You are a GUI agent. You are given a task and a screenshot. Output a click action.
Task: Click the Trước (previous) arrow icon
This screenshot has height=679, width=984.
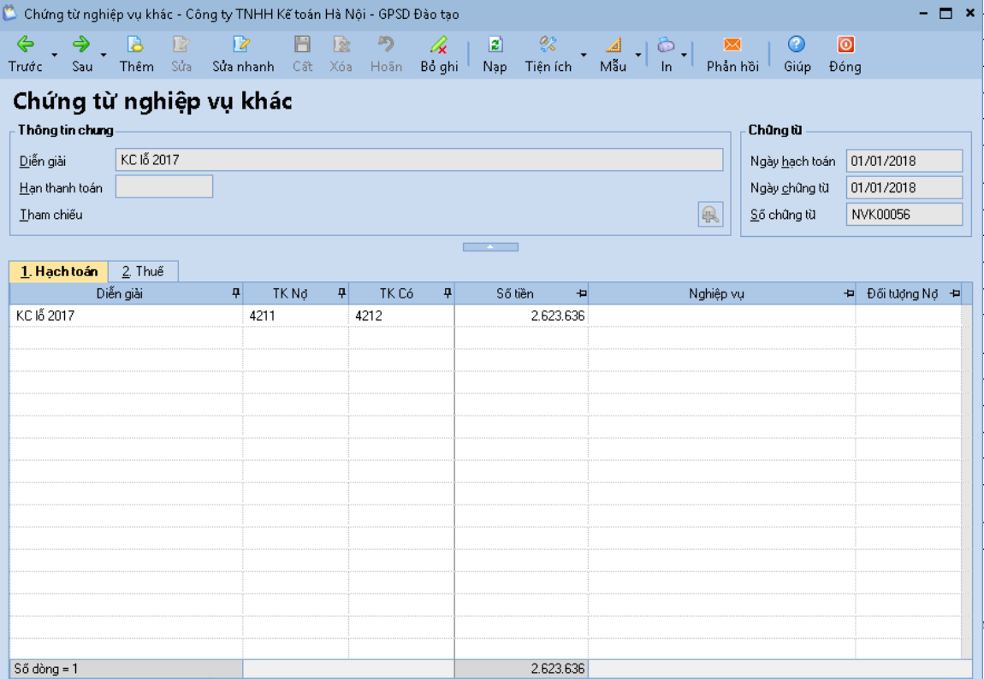25,44
